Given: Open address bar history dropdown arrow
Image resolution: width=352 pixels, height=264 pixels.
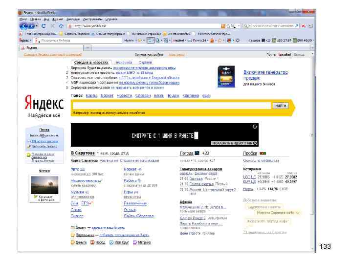Looking at the screenshot, I should (239, 26).
